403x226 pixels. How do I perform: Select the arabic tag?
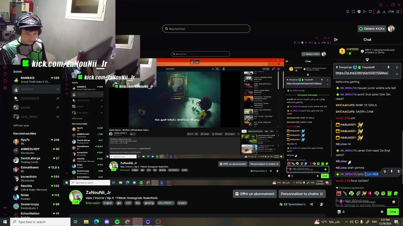(182, 203)
